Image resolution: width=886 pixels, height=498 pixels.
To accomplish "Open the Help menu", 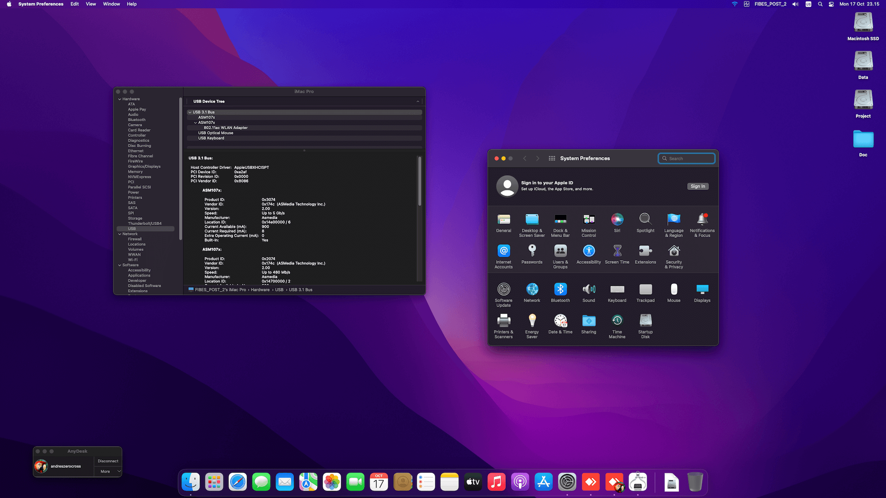I will (x=132, y=4).
